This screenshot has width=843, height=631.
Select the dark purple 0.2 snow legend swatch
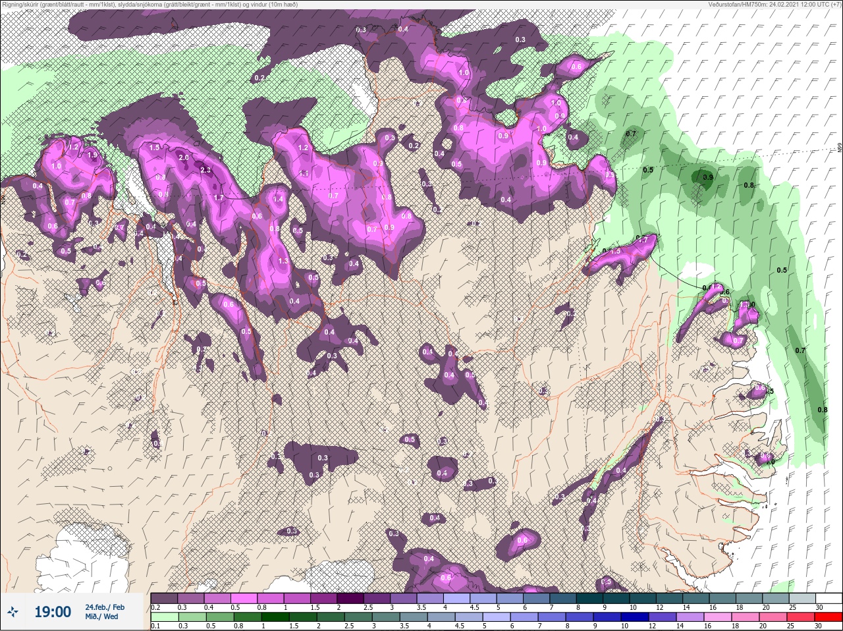tap(164, 598)
